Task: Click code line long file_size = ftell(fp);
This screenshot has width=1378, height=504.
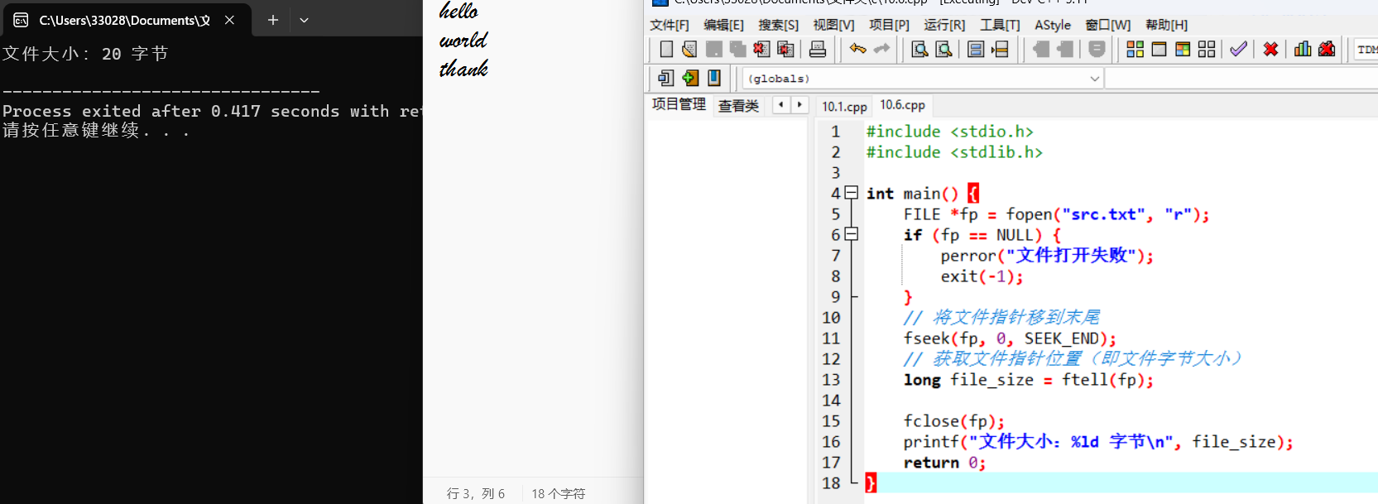Action: click(1028, 380)
